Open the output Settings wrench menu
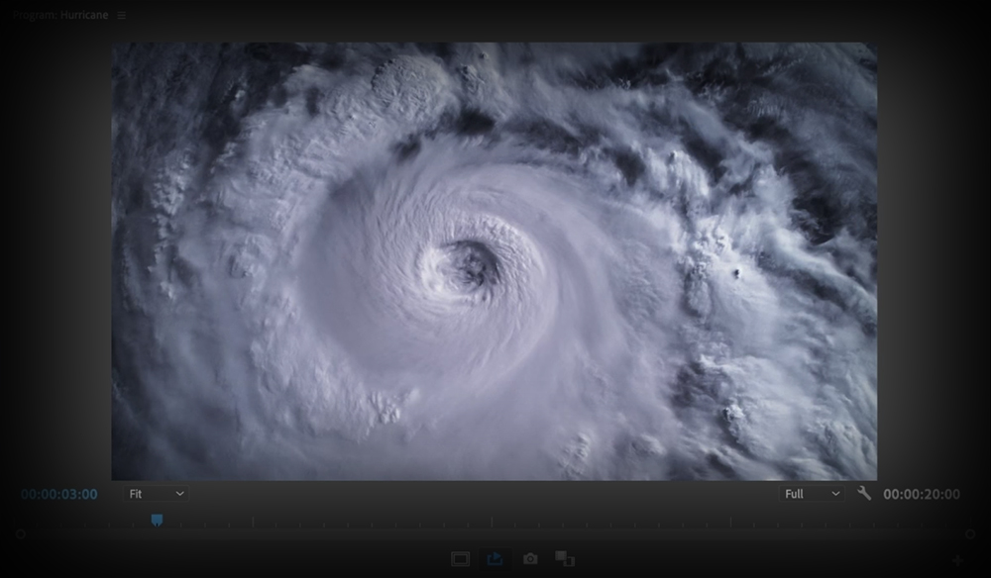Image resolution: width=991 pixels, height=578 pixels. coord(861,493)
